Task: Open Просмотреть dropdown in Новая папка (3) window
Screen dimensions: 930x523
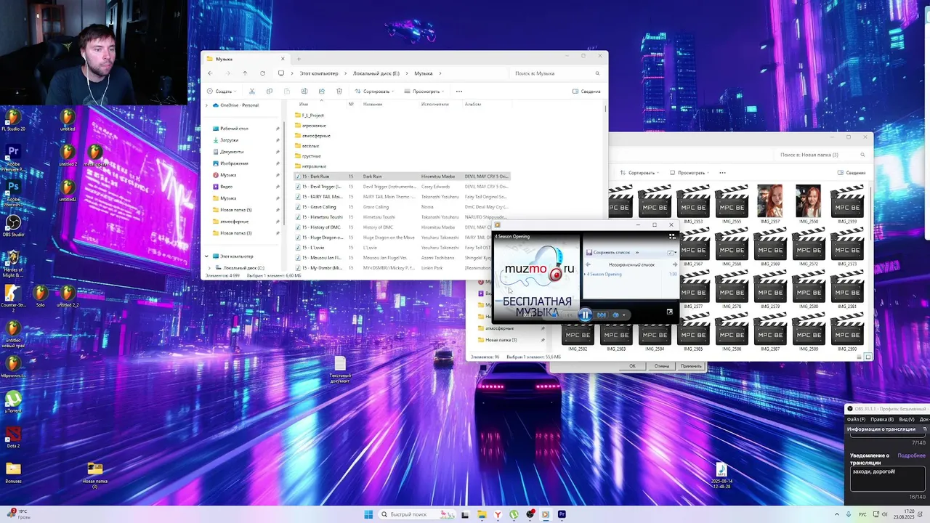Action: (689, 173)
